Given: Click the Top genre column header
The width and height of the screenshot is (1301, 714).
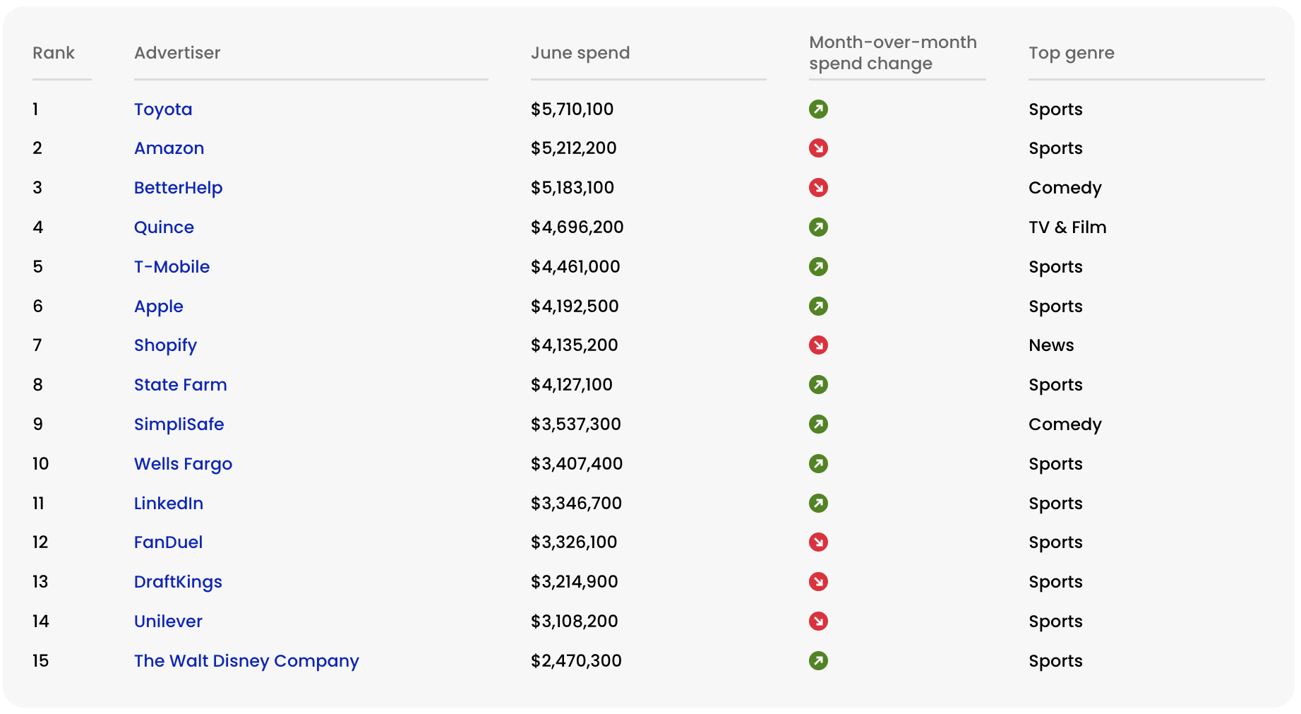Looking at the screenshot, I should tap(1072, 53).
